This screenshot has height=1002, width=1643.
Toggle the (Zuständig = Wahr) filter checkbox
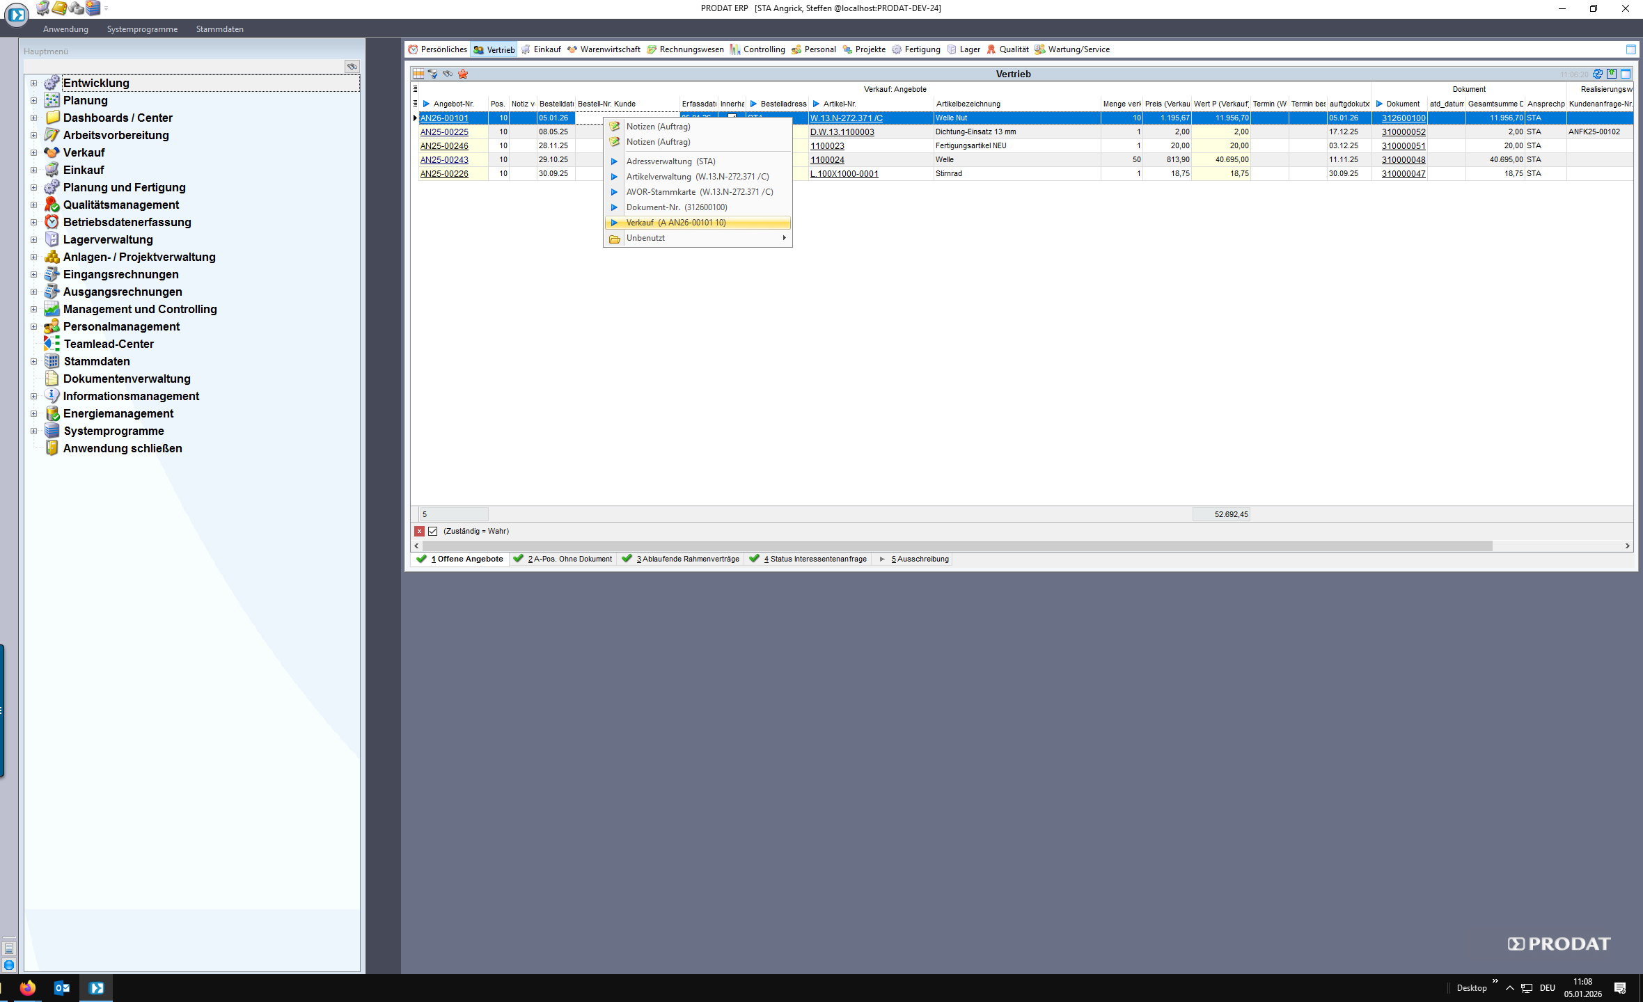pos(433,531)
